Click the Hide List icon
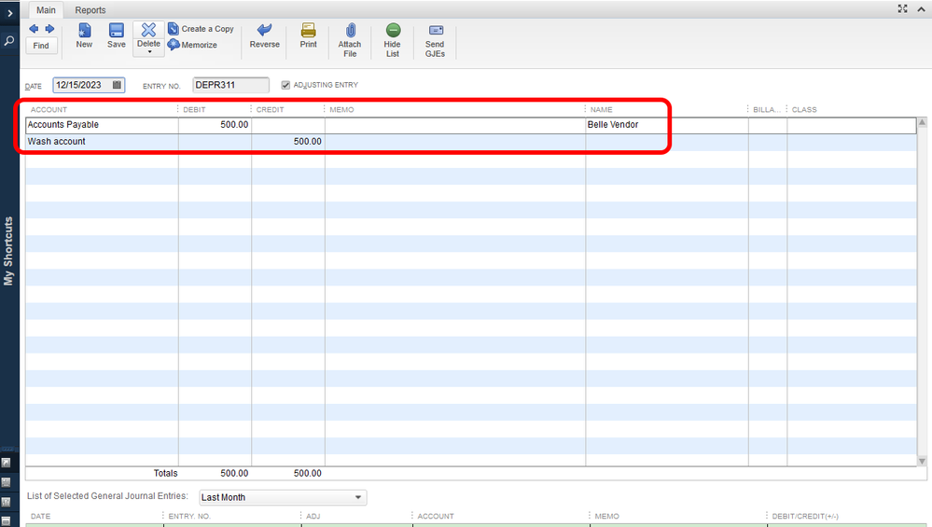Viewport: 932px width, 527px height. (x=393, y=31)
